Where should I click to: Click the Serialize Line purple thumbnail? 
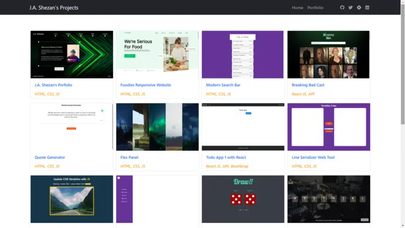pyautogui.click(x=328, y=127)
